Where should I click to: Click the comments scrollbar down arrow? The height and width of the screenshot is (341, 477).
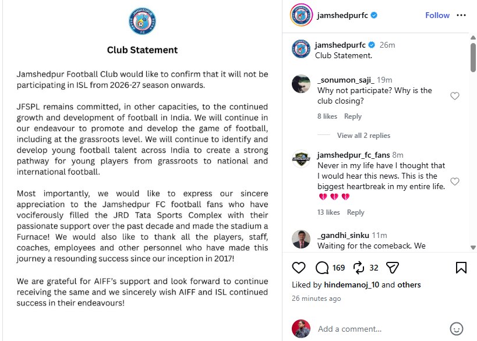[x=473, y=247]
